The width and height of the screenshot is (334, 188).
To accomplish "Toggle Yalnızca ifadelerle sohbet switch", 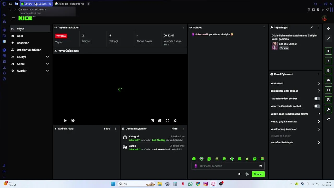I will point(317,106).
